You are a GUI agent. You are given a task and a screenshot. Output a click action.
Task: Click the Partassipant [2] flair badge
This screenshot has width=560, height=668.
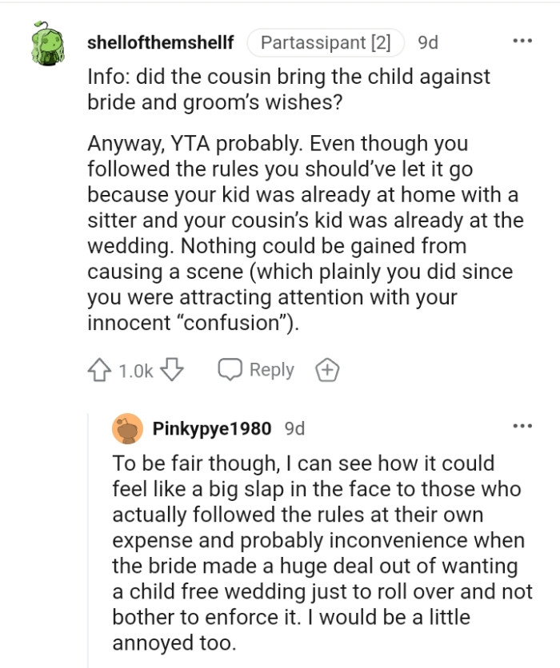(x=326, y=42)
